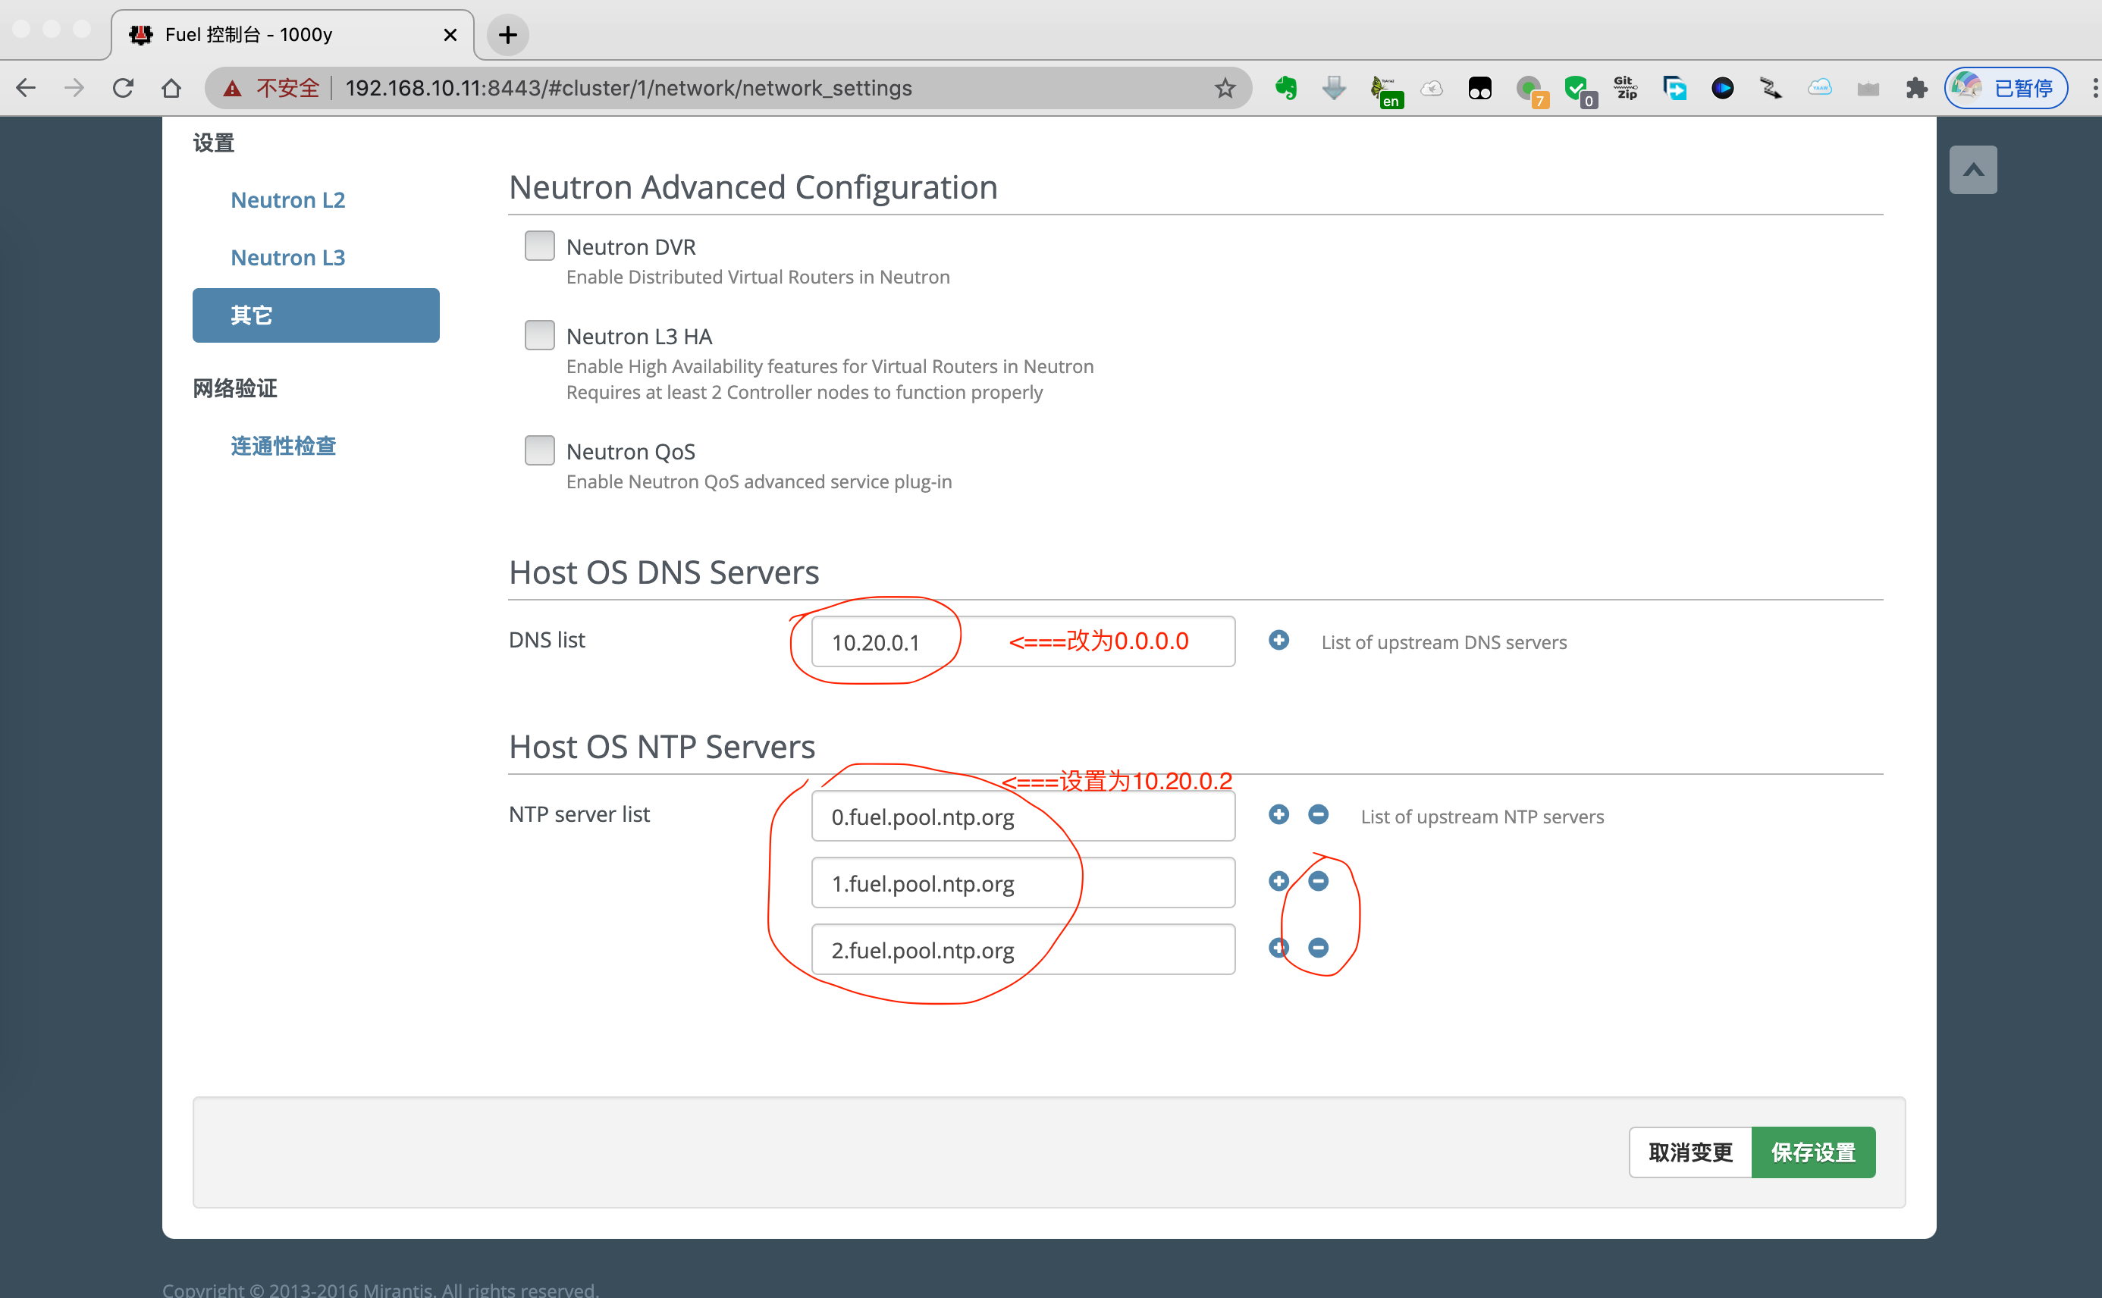Add a DNS server entry with plus icon

point(1278,641)
